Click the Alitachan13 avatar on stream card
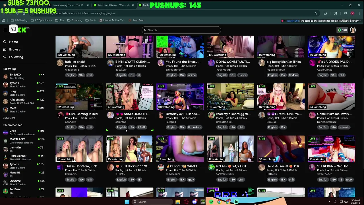Screen dimensions: 364x205 (x=60, y=63)
